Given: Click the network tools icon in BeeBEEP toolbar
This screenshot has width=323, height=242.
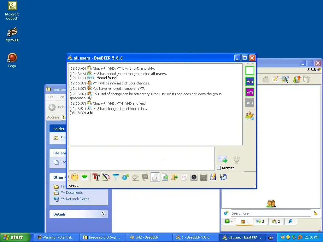Looking at the screenshot, I should tap(285, 79).
